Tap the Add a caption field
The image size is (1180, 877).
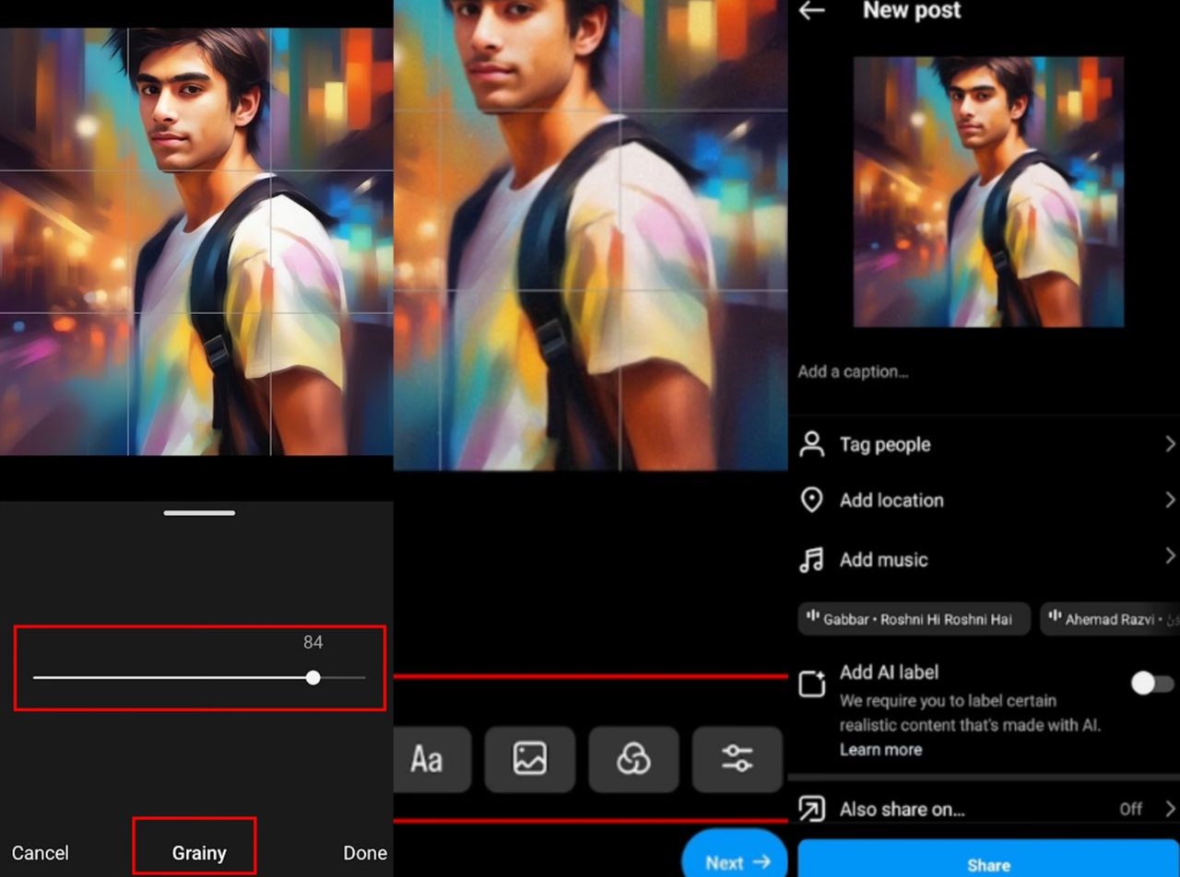click(x=853, y=371)
